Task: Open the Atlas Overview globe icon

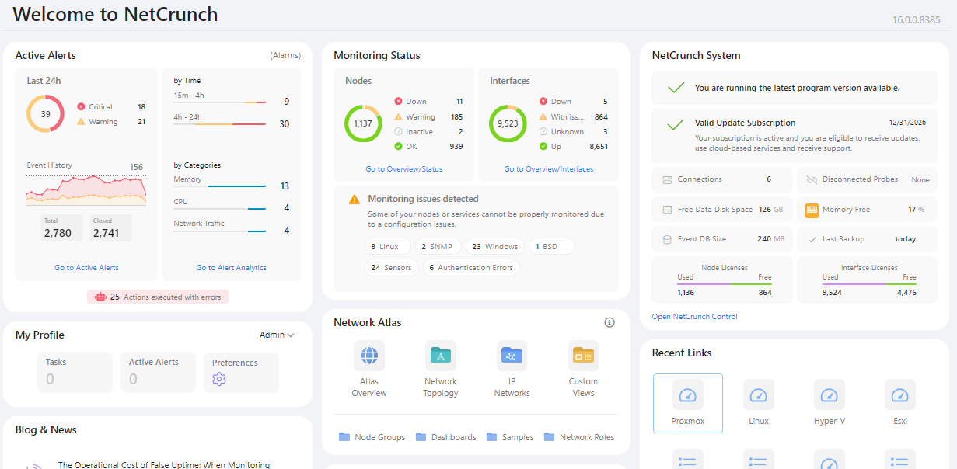Action: tap(369, 356)
